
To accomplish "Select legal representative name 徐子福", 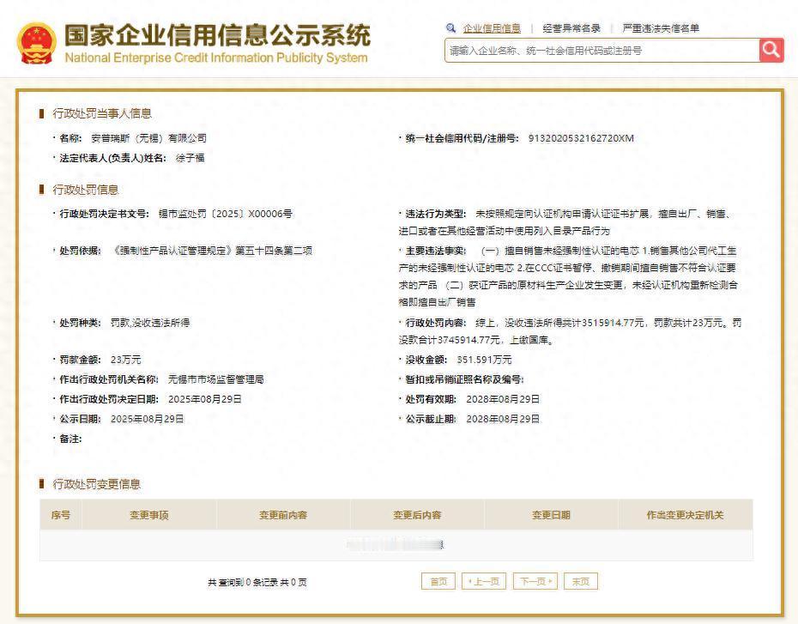I will (190, 158).
